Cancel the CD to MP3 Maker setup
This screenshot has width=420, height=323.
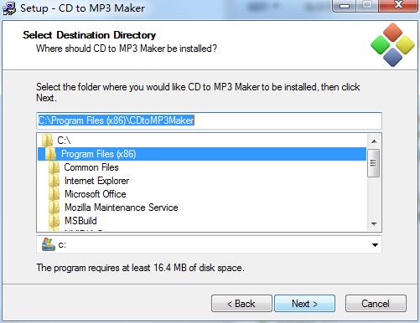pos(376,303)
